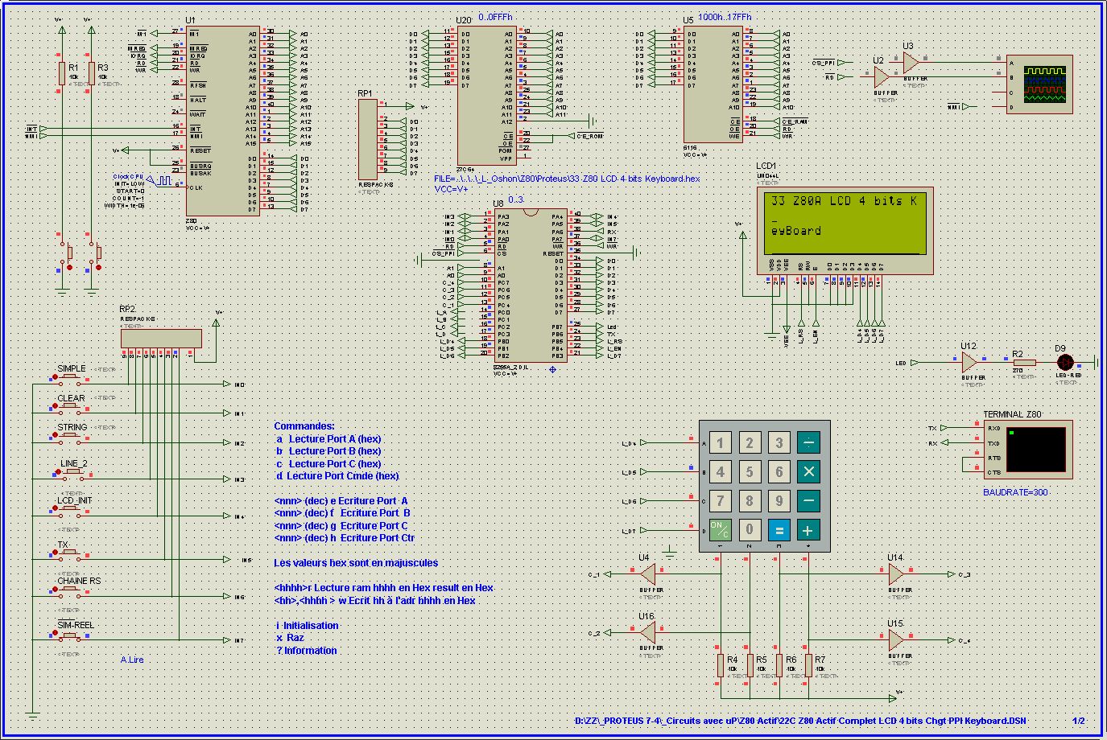1107x740 pixels.
Task: Select the RP2 resistor pack body
Action: click(x=161, y=338)
